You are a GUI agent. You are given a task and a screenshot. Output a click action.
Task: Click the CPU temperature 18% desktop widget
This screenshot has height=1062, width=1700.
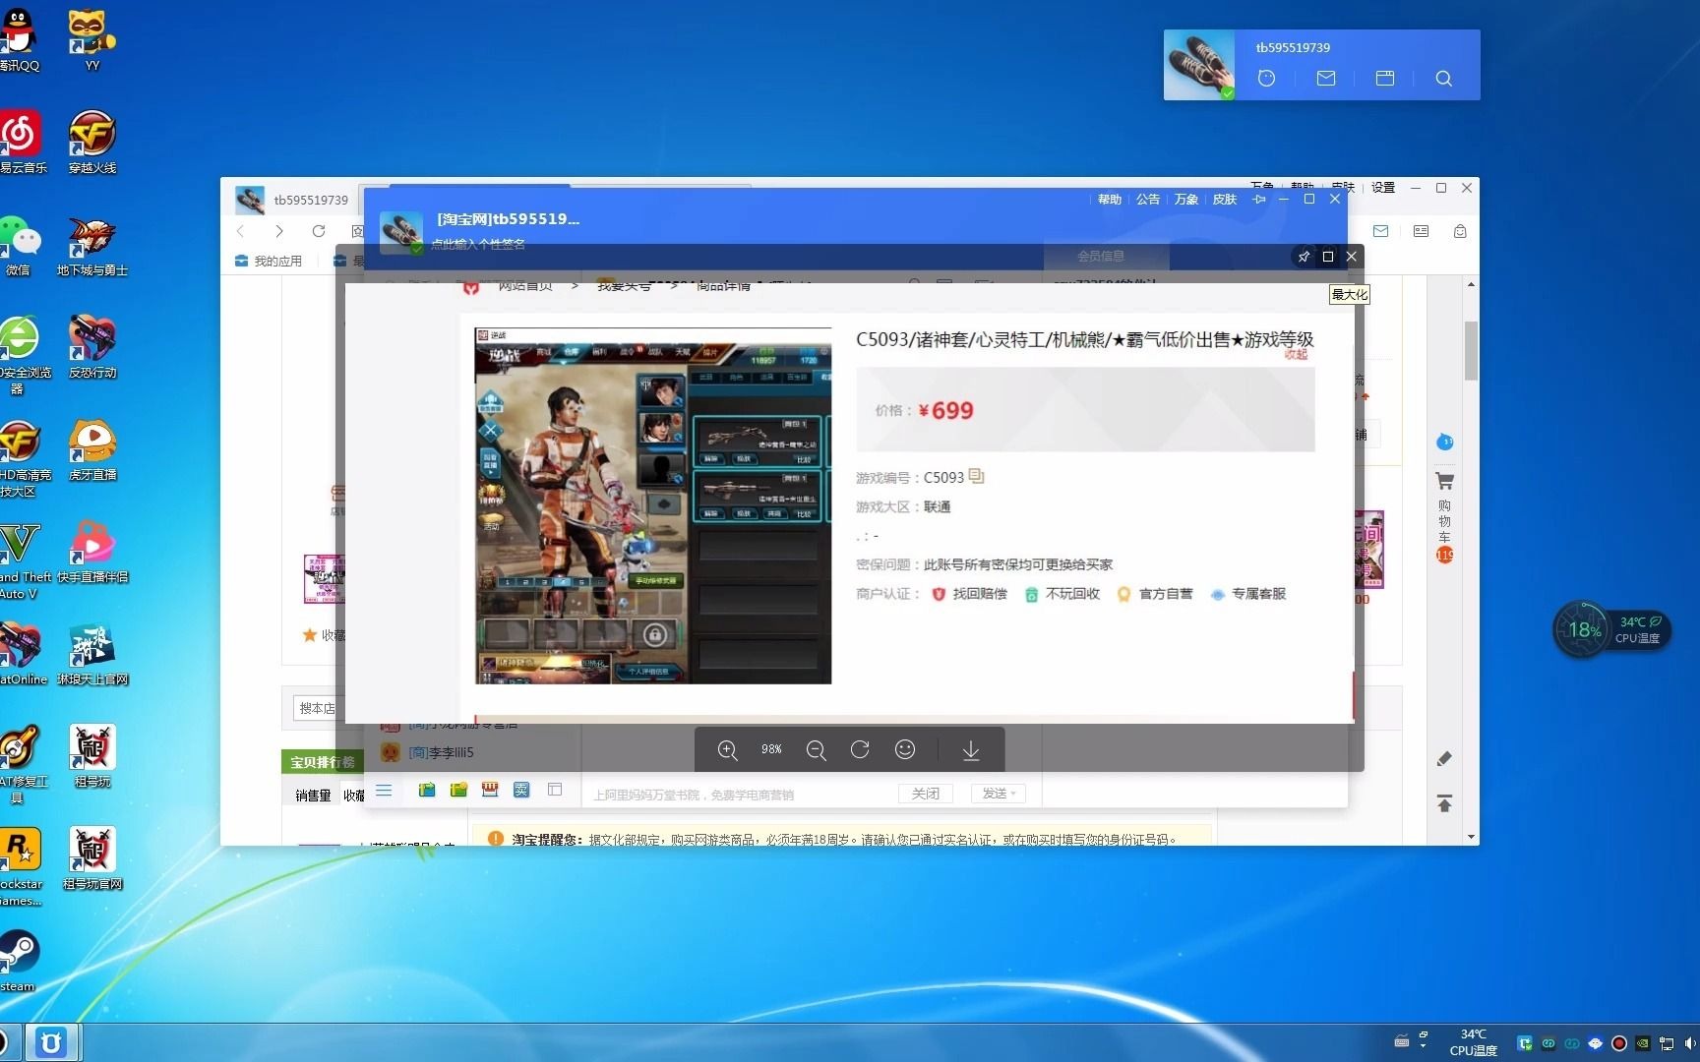pyautogui.click(x=1611, y=629)
